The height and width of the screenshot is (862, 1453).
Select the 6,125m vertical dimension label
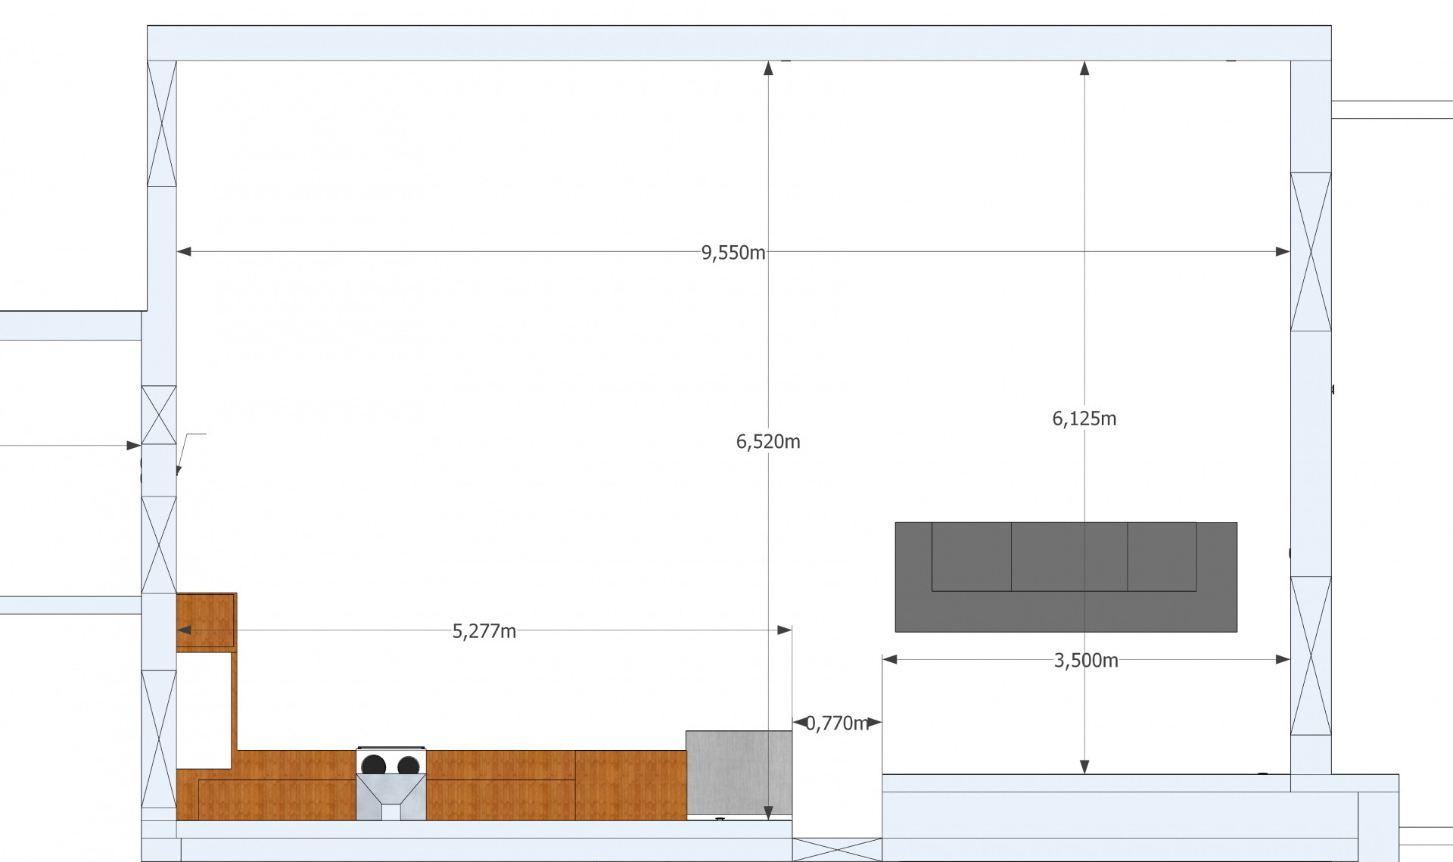click(1084, 419)
